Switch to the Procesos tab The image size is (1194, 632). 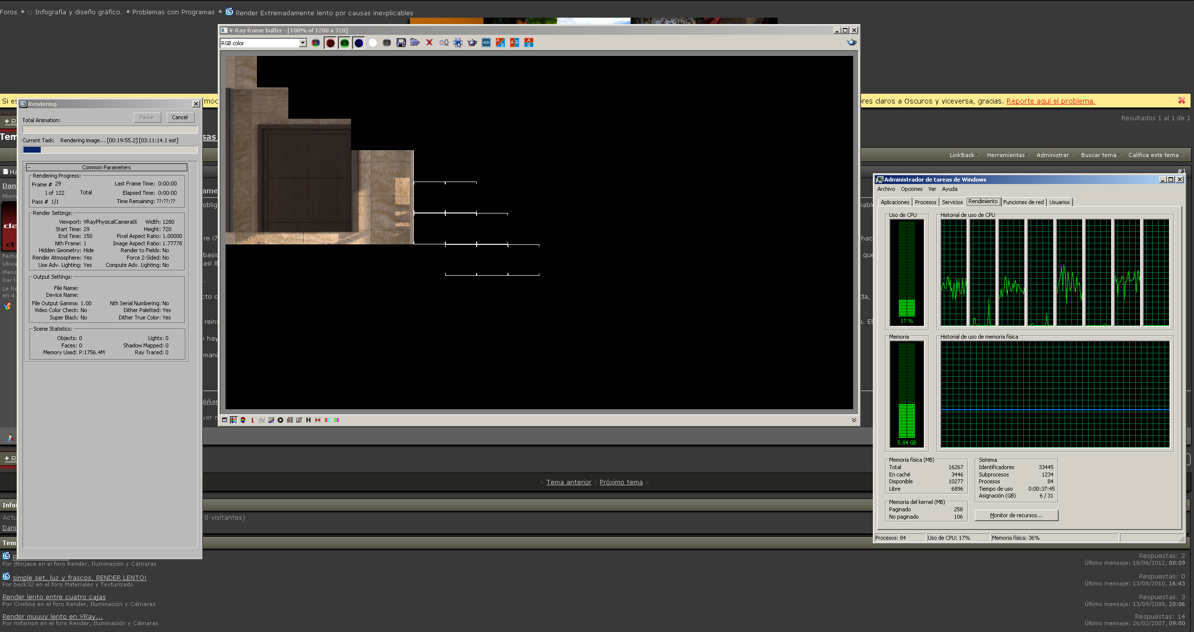925,202
